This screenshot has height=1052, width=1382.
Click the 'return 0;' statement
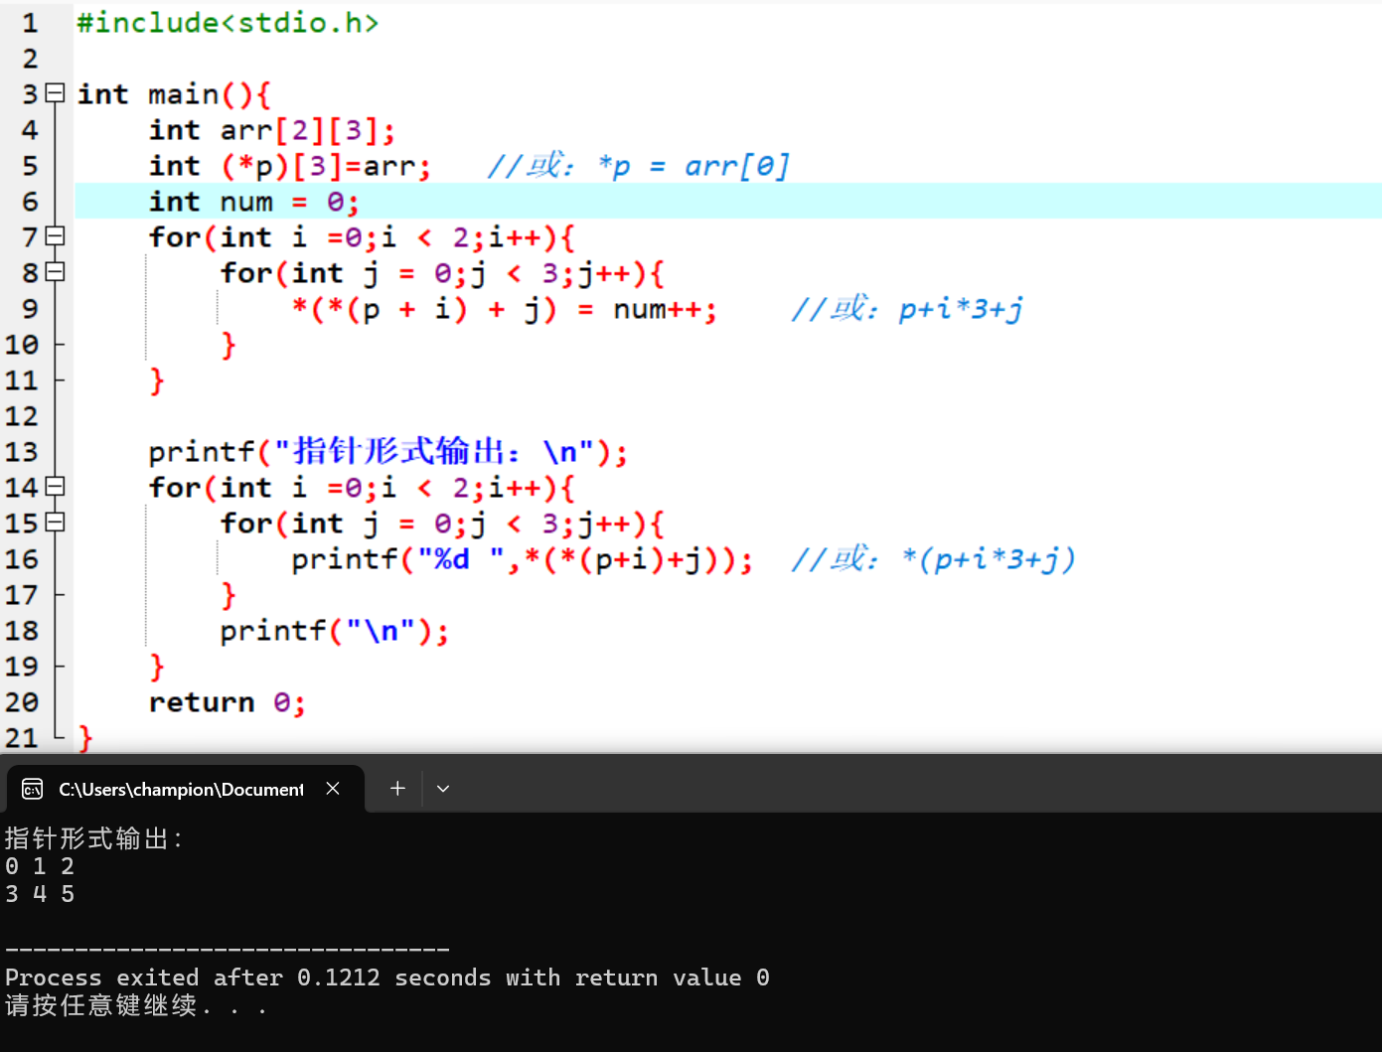tap(227, 702)
